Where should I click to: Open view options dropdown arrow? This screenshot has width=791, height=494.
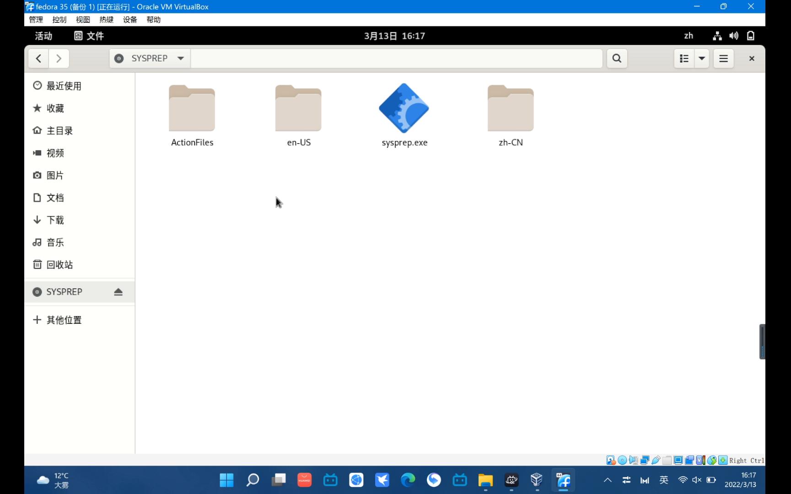(702, 58)
